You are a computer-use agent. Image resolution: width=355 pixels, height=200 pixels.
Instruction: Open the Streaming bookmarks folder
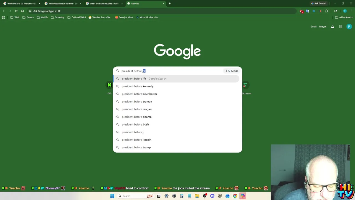57,17
